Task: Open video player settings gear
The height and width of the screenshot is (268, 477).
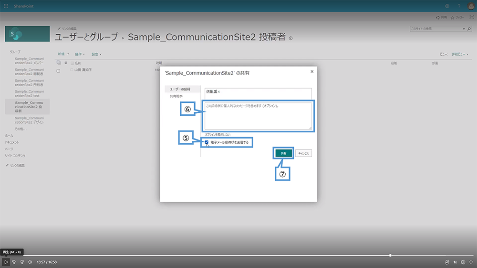Action: pyautogui.click(x=463, y=262)
